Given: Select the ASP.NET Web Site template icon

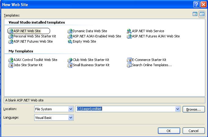Looking at the screenshot, I should pos(11,31).
